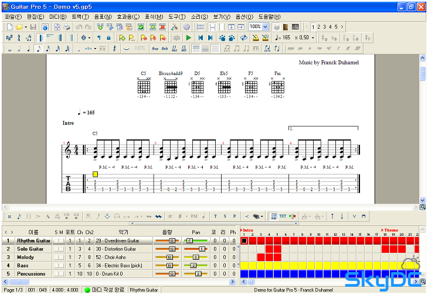Image resolution: width=428 pixels, height=295 pixels.
Task: Select sixteenth note duration
Action: (47, 49)
